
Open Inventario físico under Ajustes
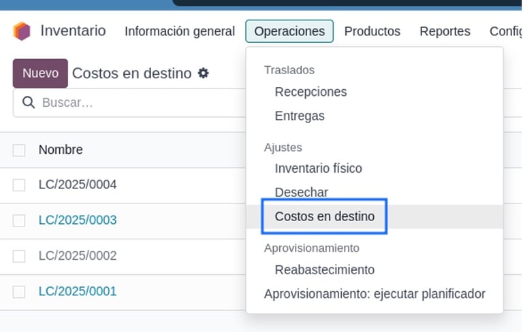tap(318, 168)
